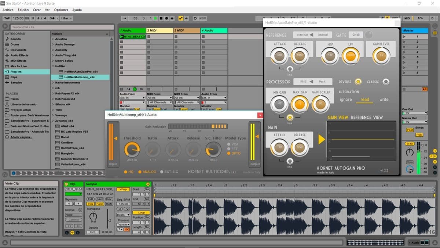Toggle CLASSIC in AutoGain Pro

point(385,82)
